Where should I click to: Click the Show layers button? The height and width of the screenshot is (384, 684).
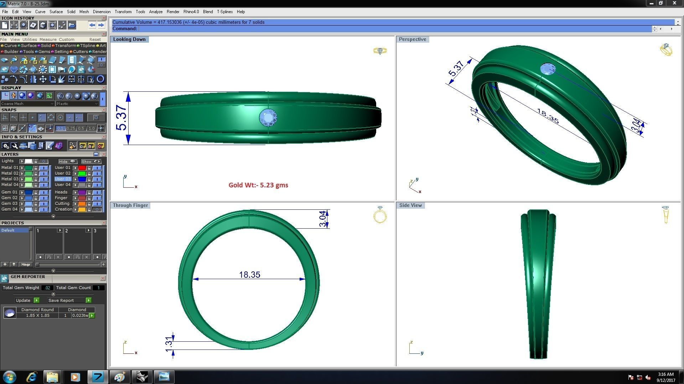tap(91, 161)
